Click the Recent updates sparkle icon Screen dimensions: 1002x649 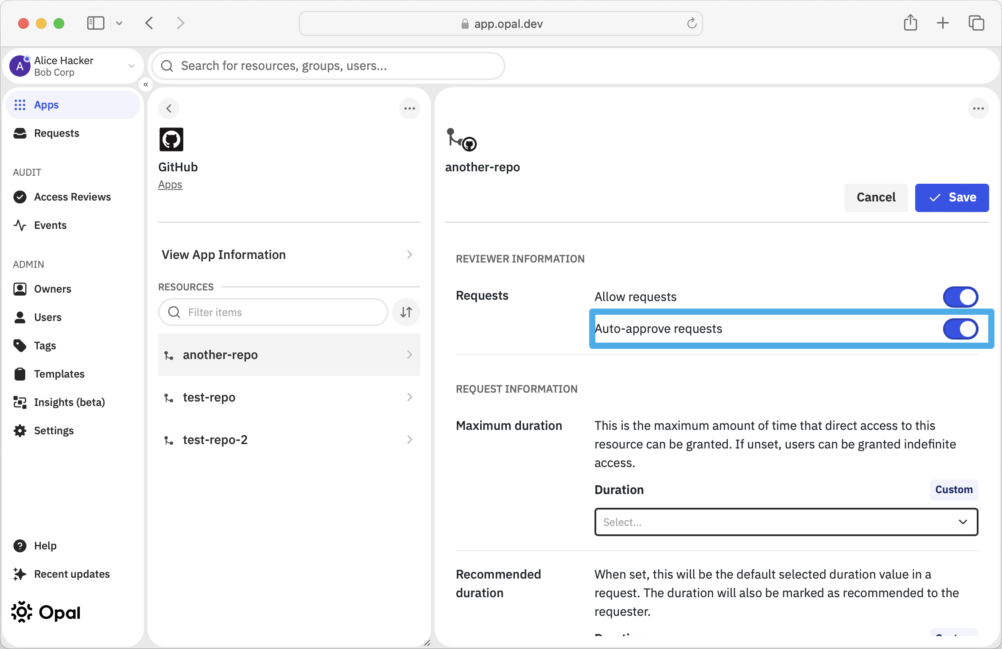20,574
